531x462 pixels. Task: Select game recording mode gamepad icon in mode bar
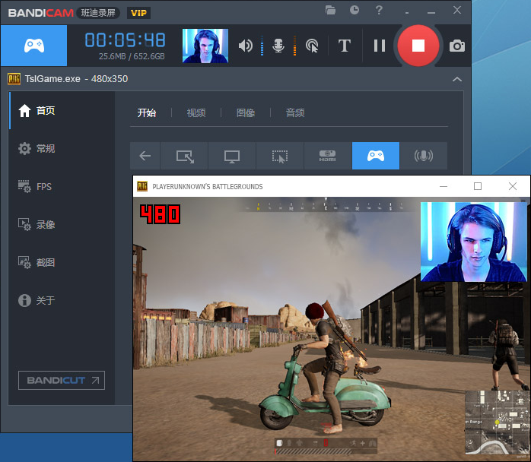pos(376,156)
